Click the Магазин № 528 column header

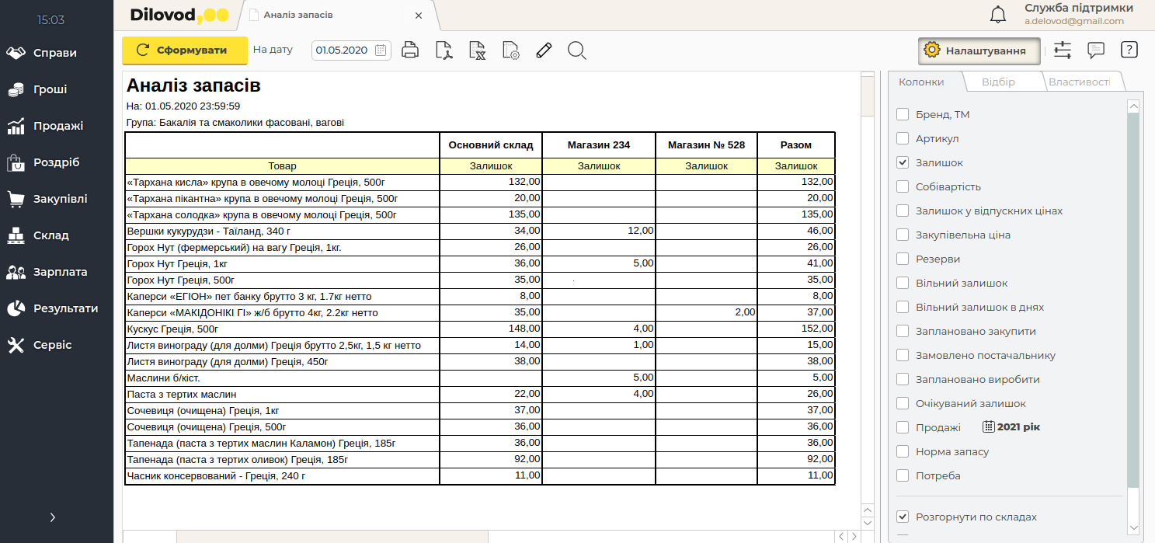[x=706, y=144]
